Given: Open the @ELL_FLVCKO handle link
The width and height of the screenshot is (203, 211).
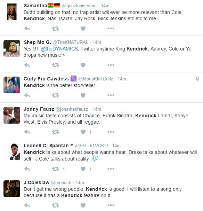Looking at the screenshot, I should tap(91, 146).
